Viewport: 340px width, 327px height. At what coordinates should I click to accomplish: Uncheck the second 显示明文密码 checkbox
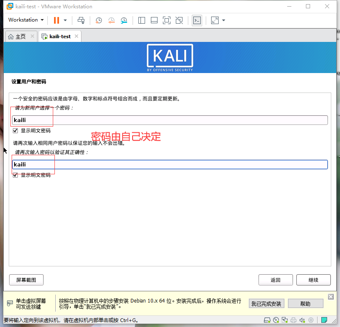pyautogui.click(x=15, y=175)
